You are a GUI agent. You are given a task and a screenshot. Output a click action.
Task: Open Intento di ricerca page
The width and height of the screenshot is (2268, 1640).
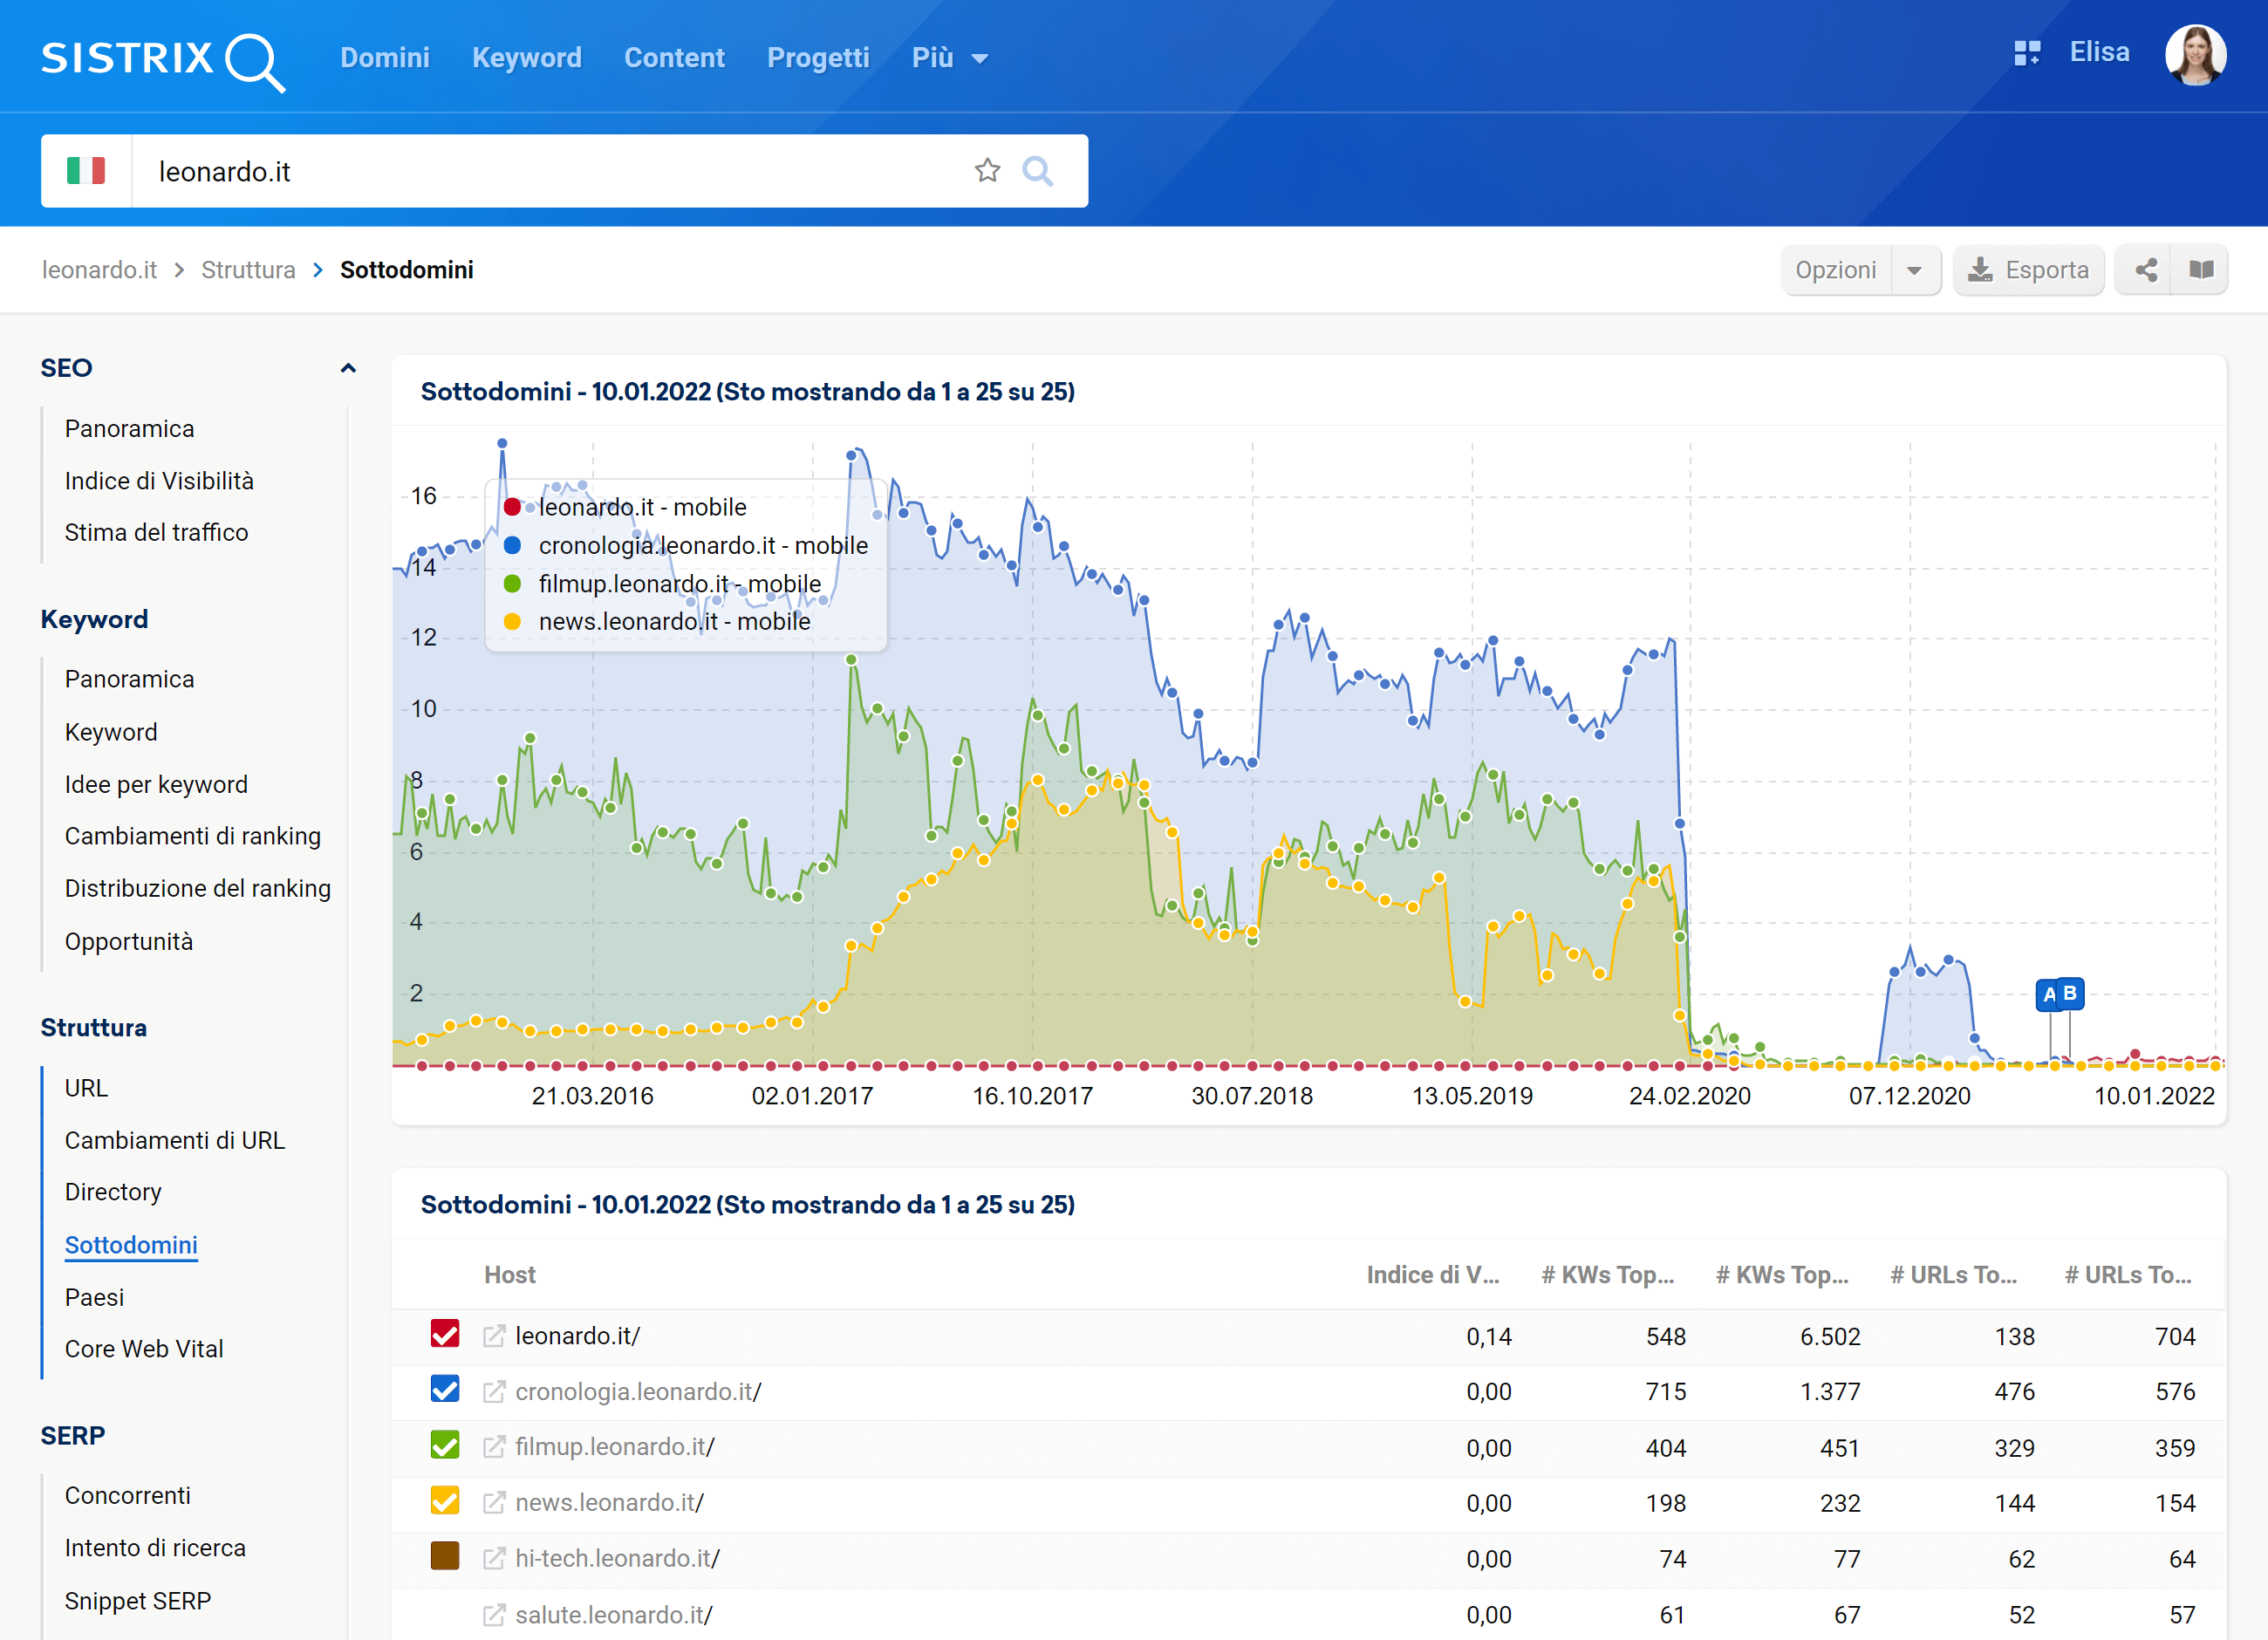(155, 1548)
